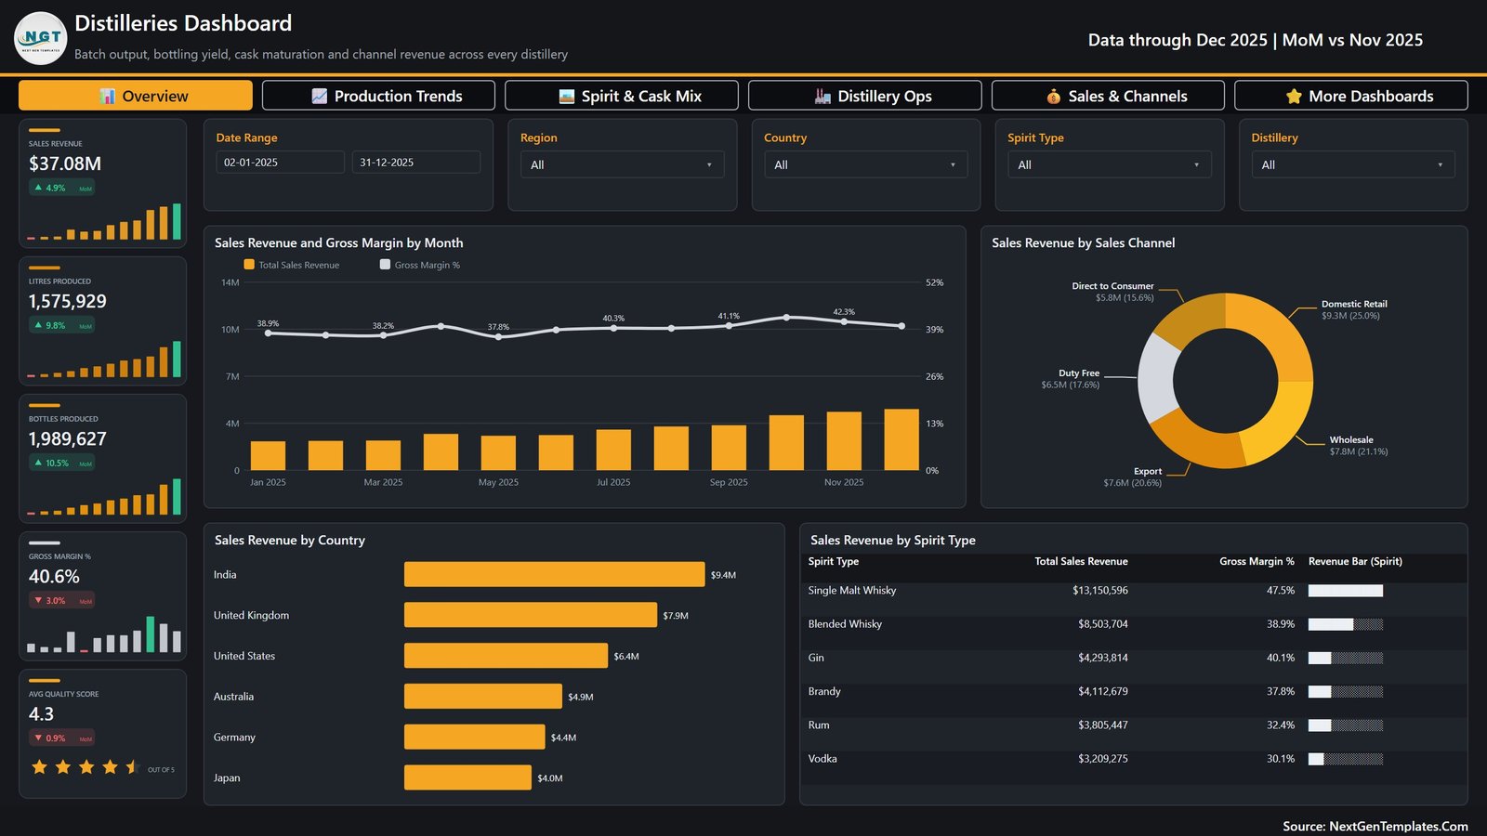Open the Sales & Channels tab
The image size is (1487, 836).
[1108, 96]
